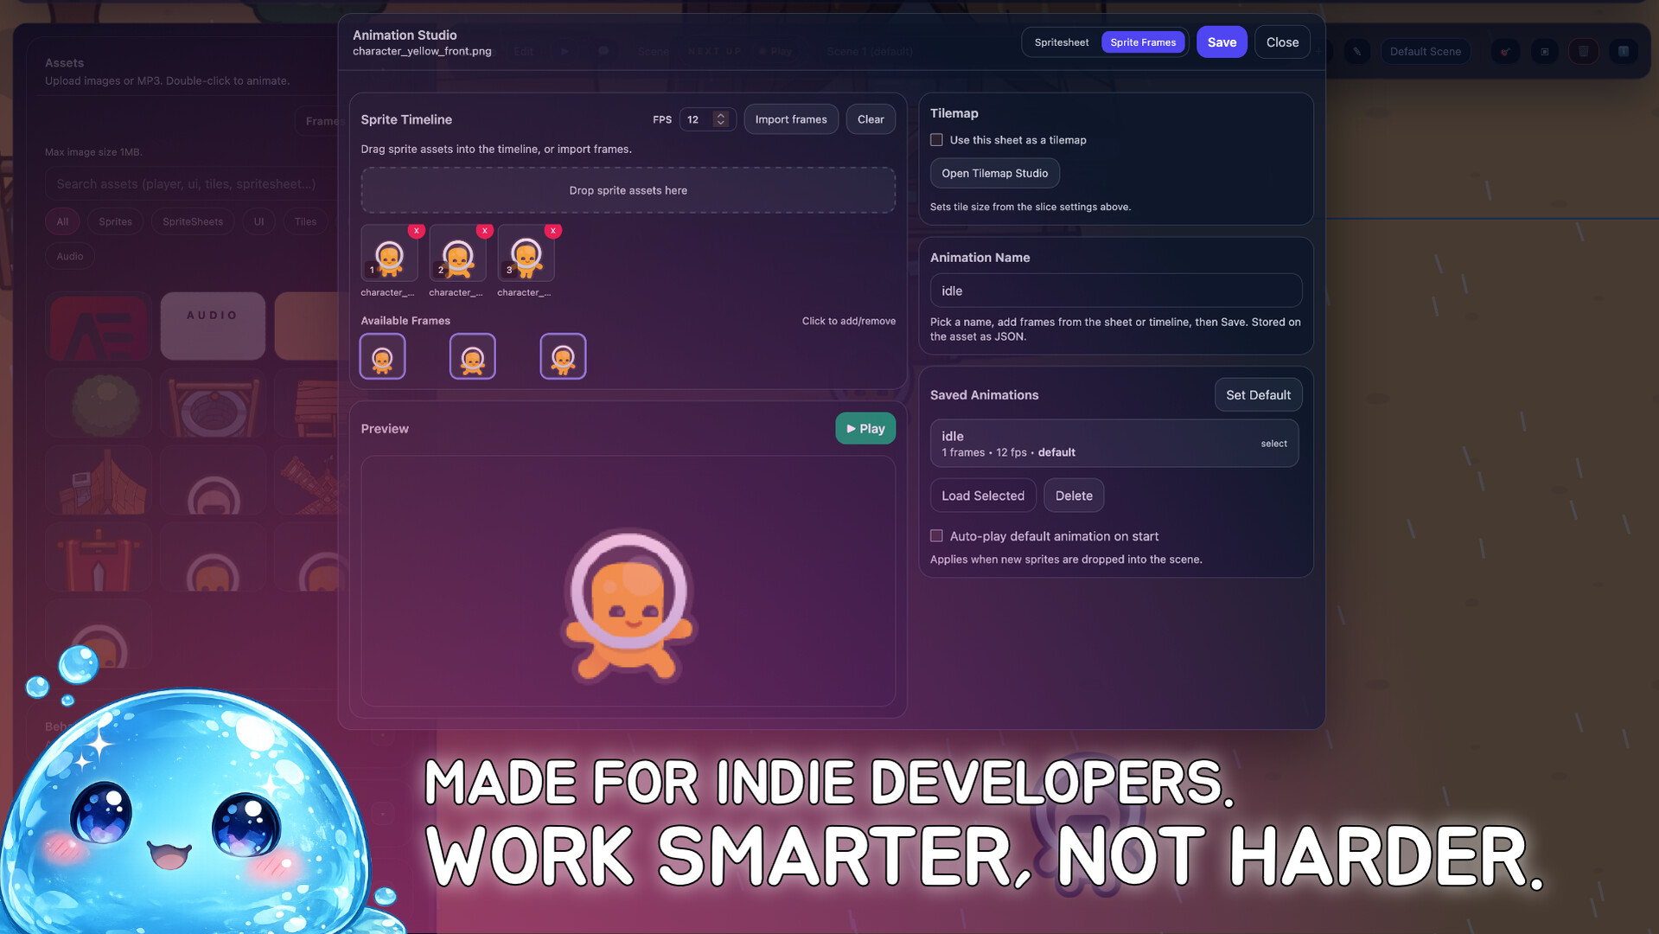Click the Import frames button
The width and height of the screenshot is (1659, 934).
click(790, 119)
